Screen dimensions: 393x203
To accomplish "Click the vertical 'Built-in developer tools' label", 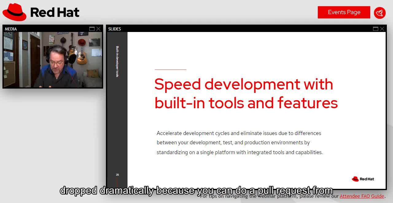I will (x=117, y=62).
